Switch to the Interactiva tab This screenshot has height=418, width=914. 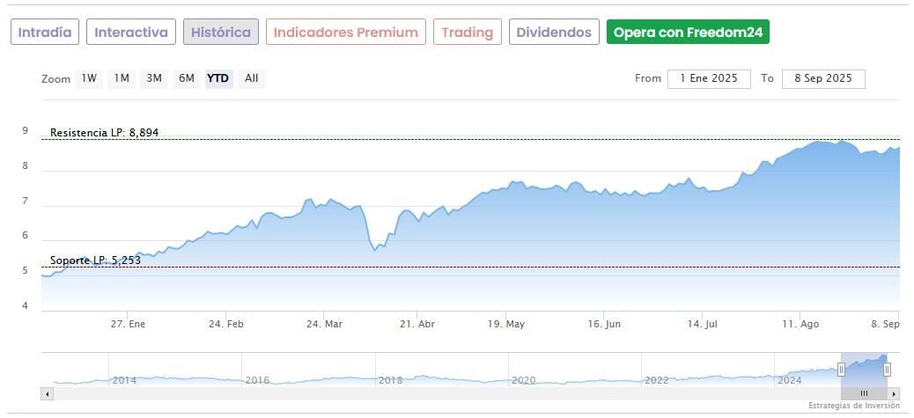(131, 33)
